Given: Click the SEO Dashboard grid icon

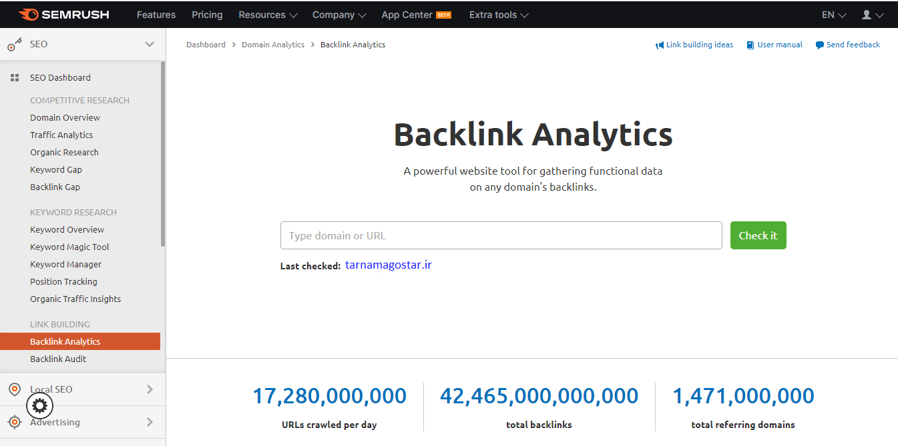Looking at the screenshot, I should click(x=15, y=78).
